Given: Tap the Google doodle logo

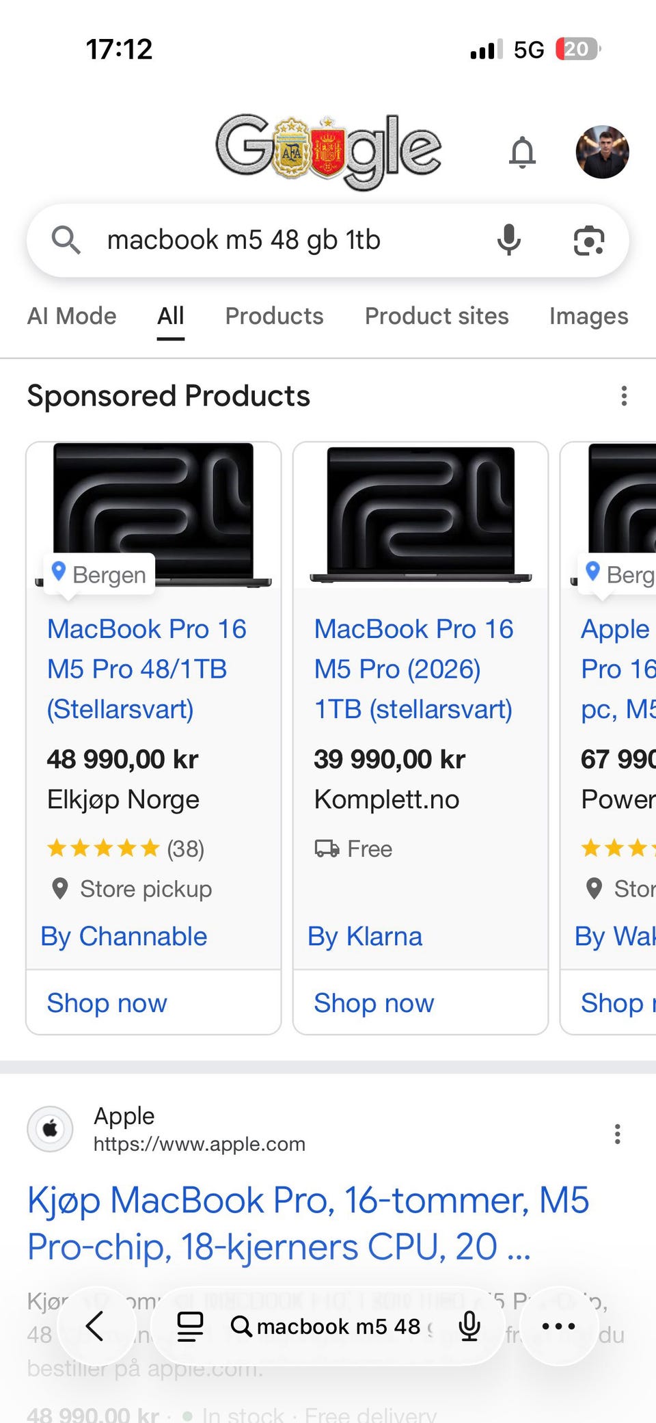Looking at the screenshot, I should pyautogui.click(x=329, y=152).
